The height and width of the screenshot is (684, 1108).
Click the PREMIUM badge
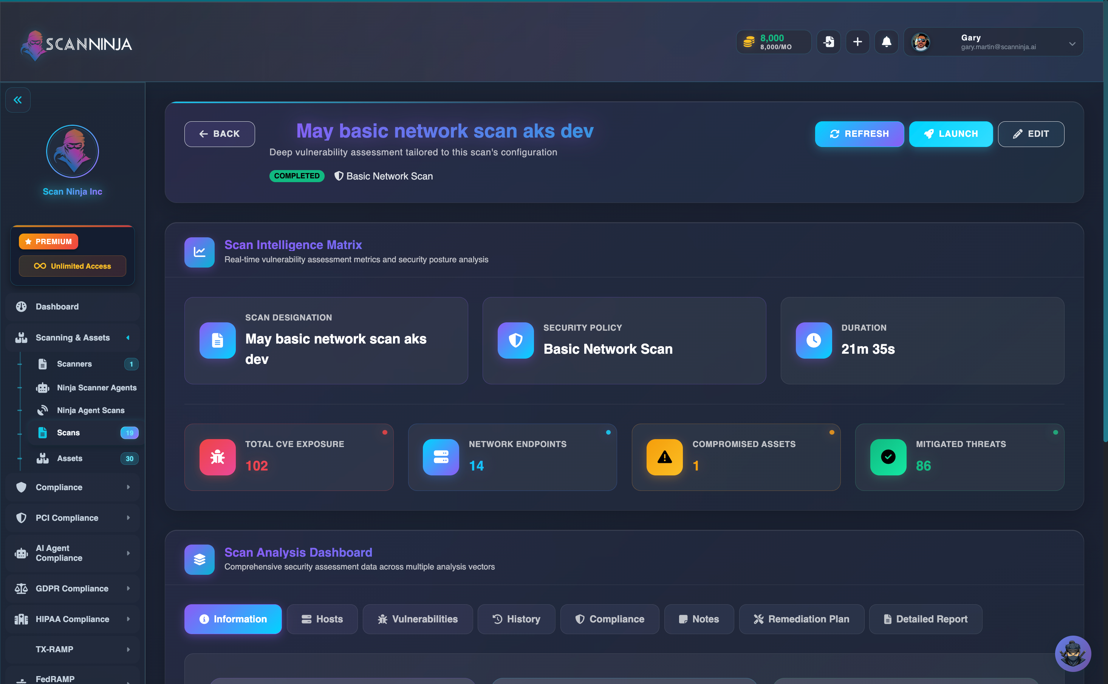(48, 241)
